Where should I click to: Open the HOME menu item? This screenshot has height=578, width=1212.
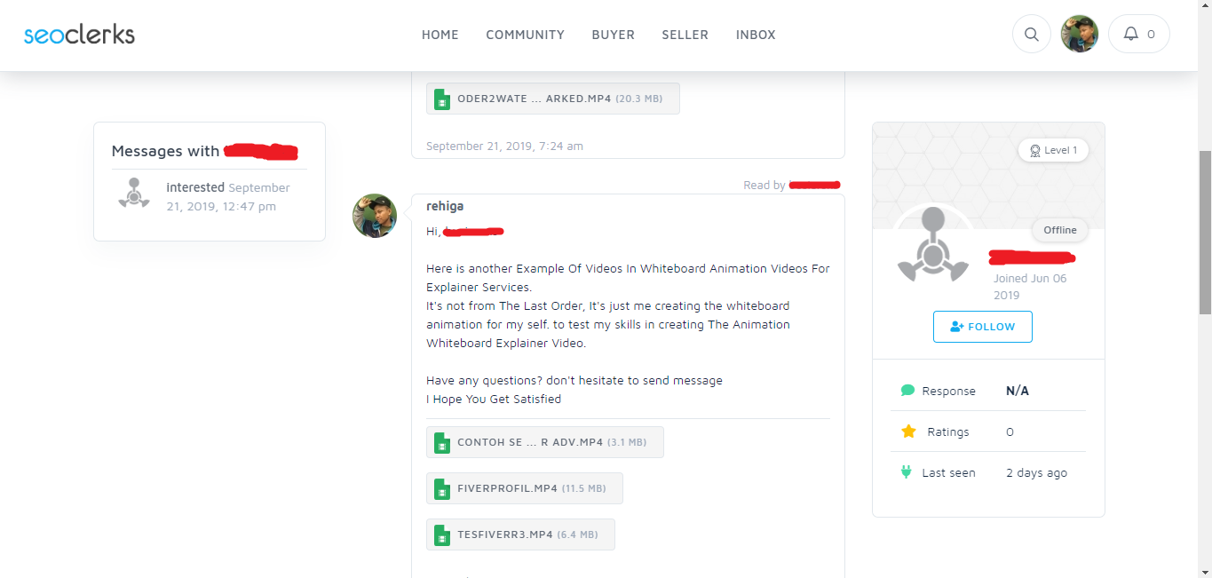(x=440, y=35)
